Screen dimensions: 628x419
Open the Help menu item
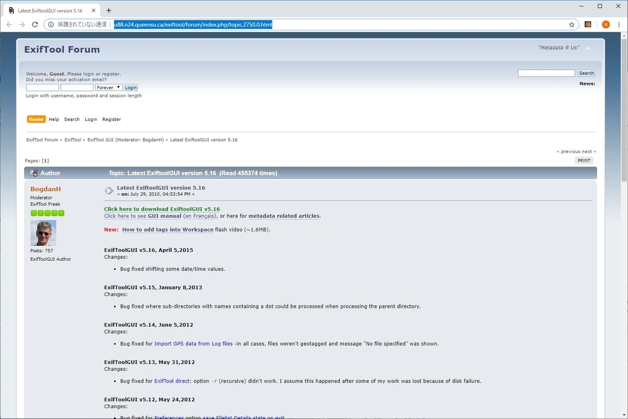pos(54,119)
